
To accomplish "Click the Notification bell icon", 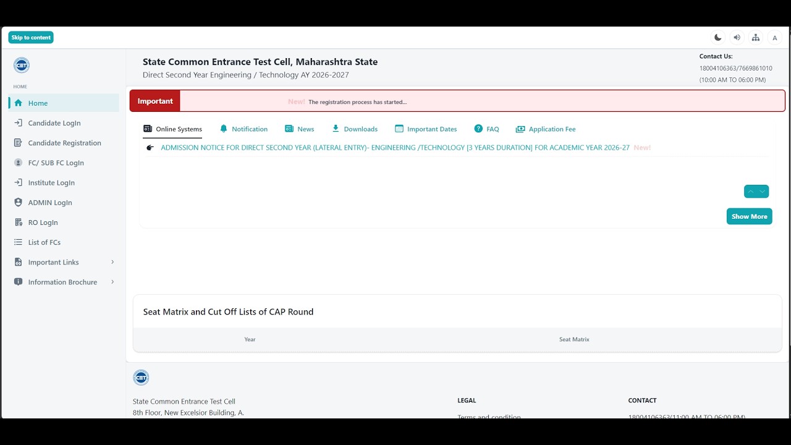I will [224, 129].
